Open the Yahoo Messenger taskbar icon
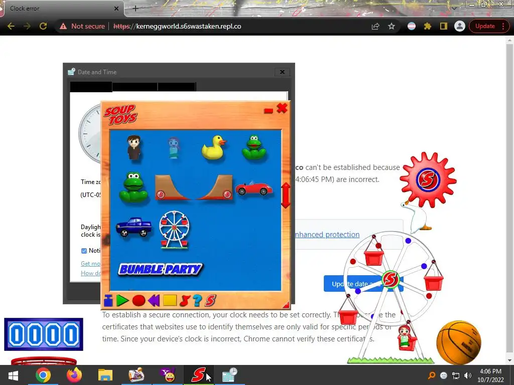The height and width of the screenshot is (385, 514). [x=168, y=375]
